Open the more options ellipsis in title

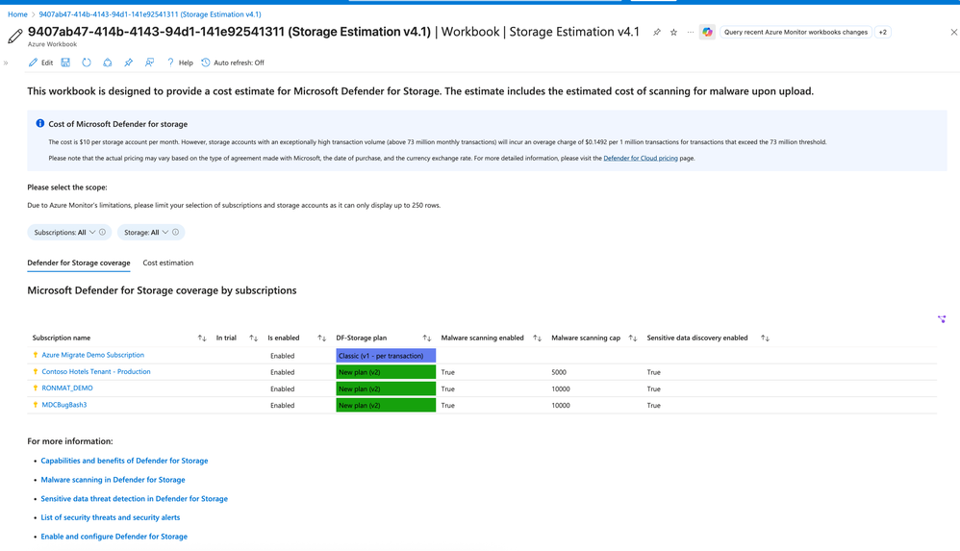click(690, 33)
